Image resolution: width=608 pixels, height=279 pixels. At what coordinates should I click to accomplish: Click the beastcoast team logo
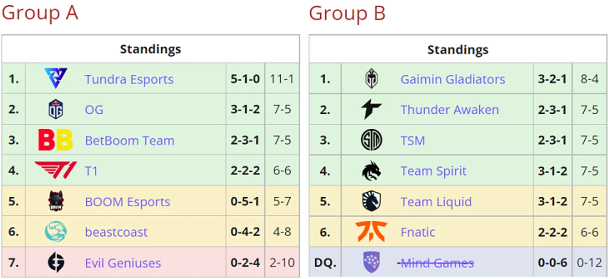56,232
